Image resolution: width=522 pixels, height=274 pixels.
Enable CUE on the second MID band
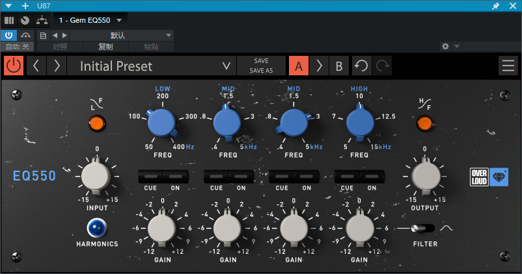point(282,177)
